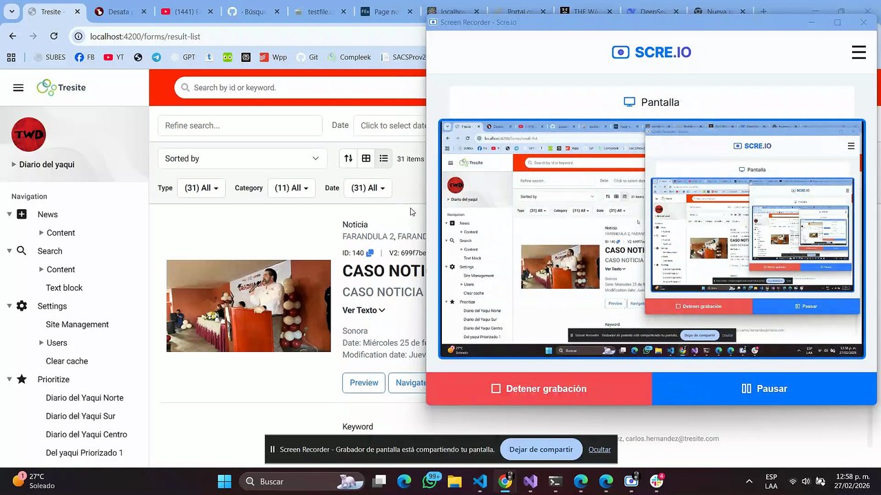Image resolution: width=881 pixels, height=495 pixels.
Task: Focus the Refine search field
Action: [x=240, y=125]
